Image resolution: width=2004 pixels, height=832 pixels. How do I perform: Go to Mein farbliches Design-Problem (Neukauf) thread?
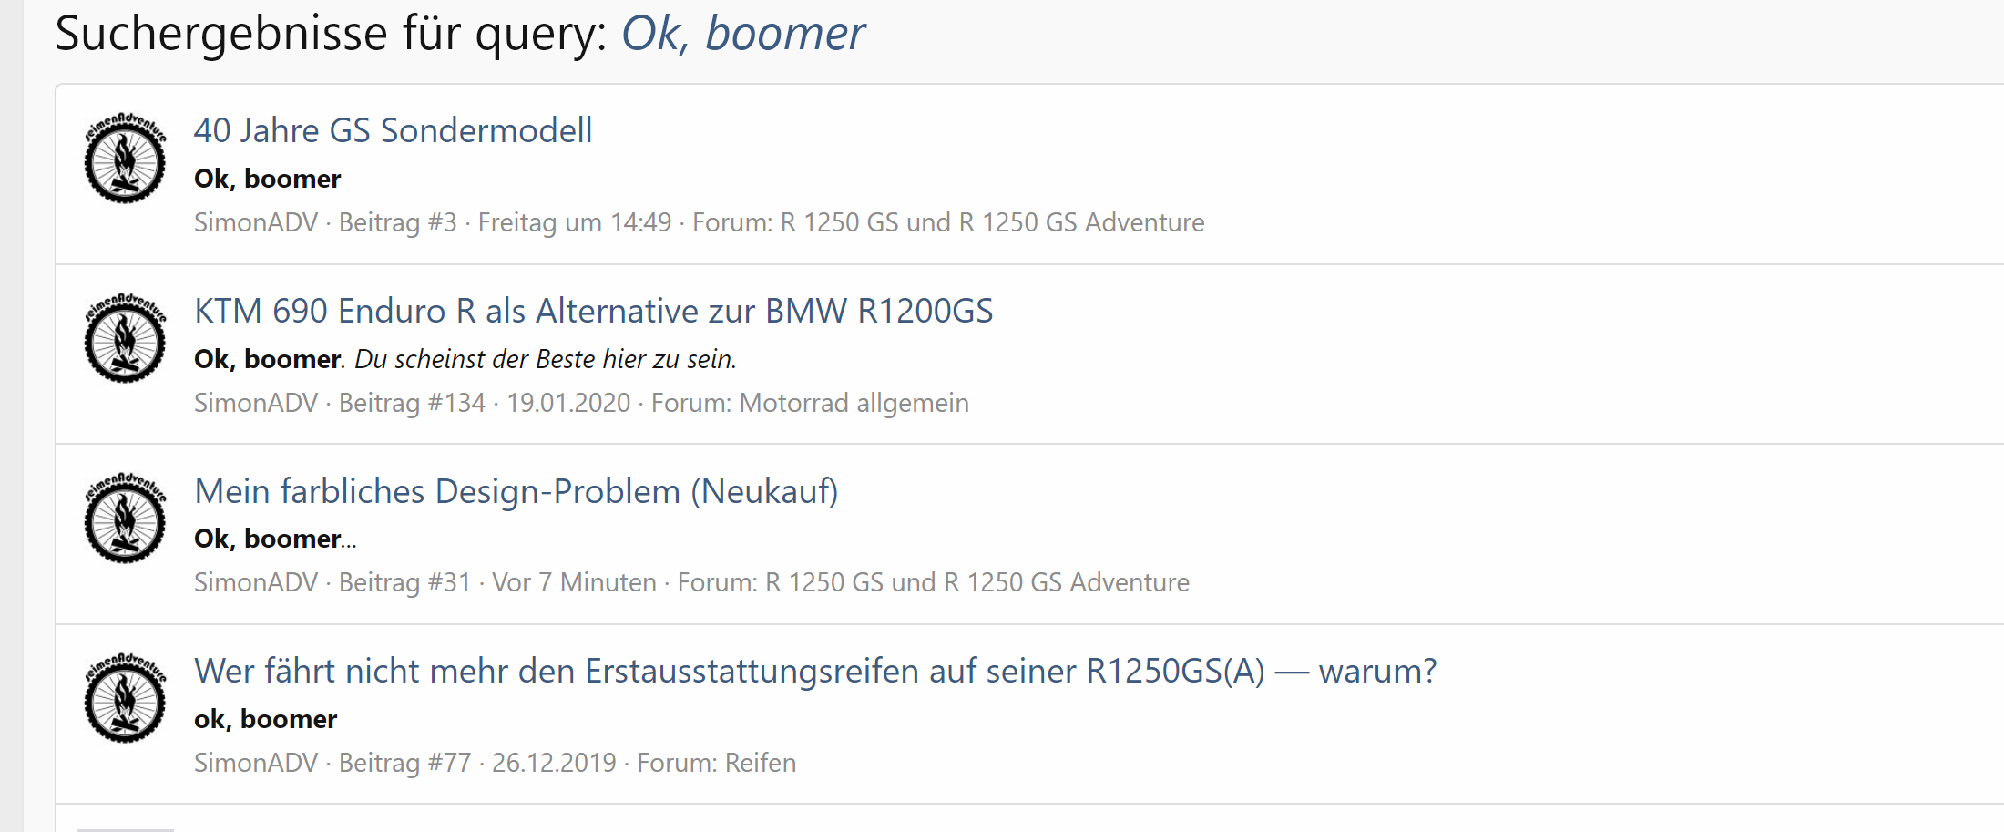[x=516, y=492]
